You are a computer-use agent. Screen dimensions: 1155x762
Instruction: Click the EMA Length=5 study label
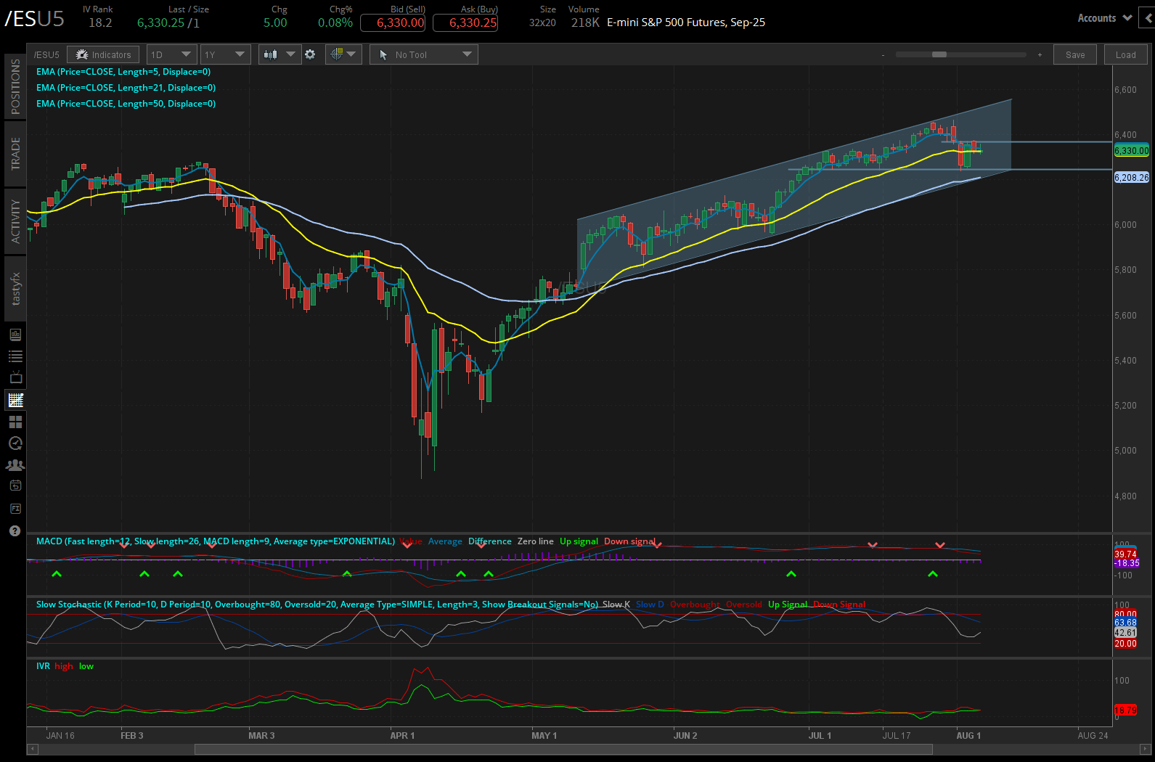tap(123, 72)
